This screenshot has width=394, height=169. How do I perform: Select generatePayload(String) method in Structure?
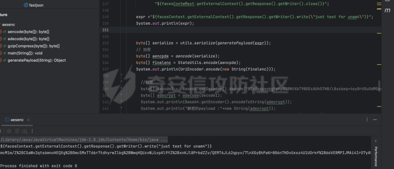[37, 60]
